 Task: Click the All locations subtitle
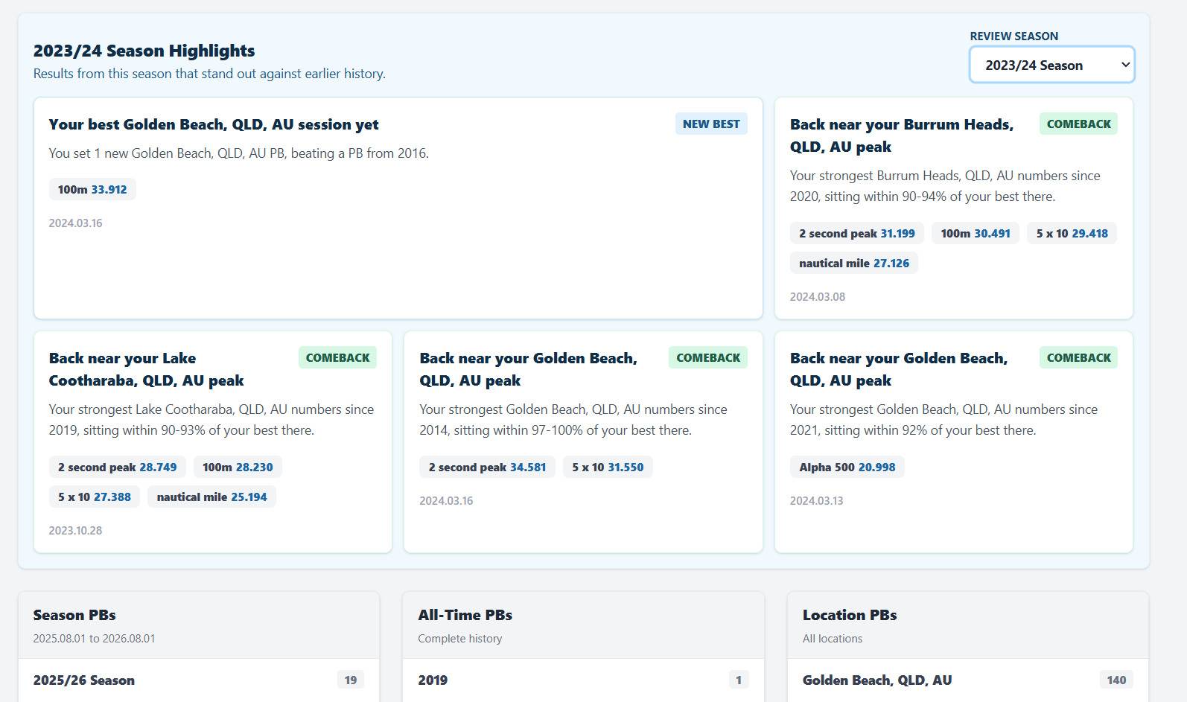pyautogui.click(x=833, y=639)
